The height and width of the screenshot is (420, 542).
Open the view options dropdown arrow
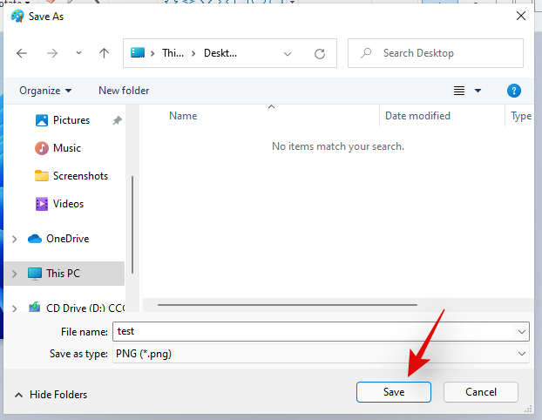[478, 91]
